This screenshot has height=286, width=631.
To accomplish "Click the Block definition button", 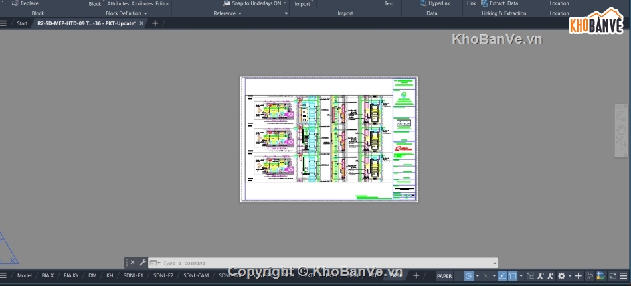I will (x=95, y=3).
